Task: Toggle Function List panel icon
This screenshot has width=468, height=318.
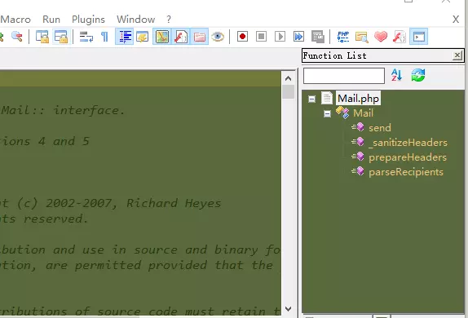Action: [x=181, y=37]
